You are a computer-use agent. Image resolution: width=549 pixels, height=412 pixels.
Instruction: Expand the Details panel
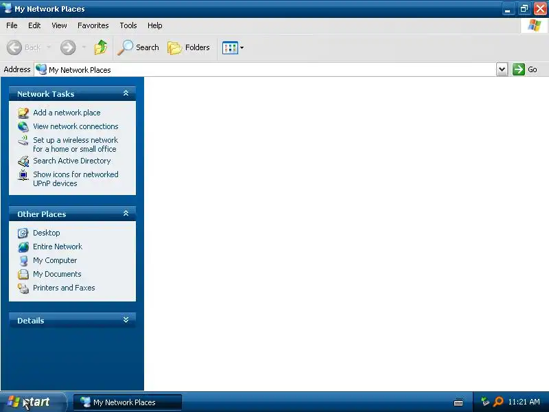pos(126,320)
